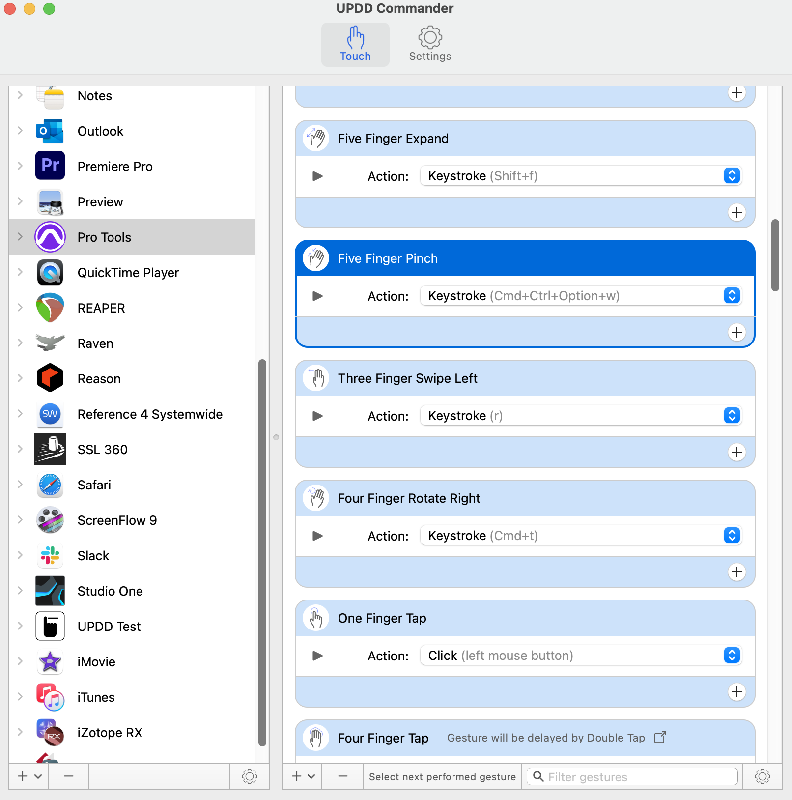Click the Slack app icon
The width and height of the screenshot is (792, 800).
click(x=50, y=556)
